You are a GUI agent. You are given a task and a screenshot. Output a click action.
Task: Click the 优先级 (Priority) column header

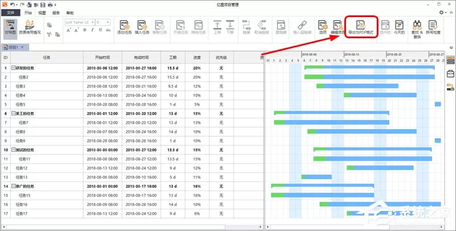pos(221,57)
